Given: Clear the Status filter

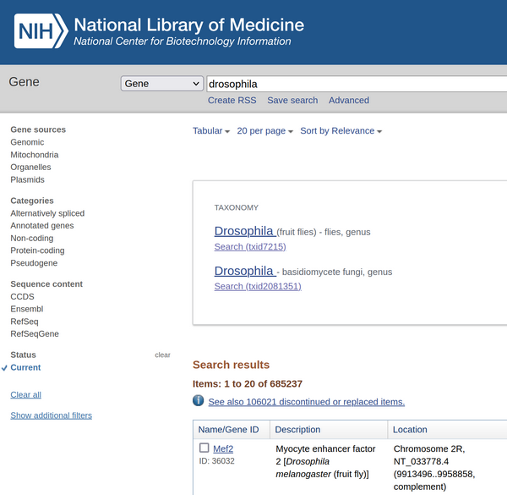Looking at the screenshot, I should (162, 355).
